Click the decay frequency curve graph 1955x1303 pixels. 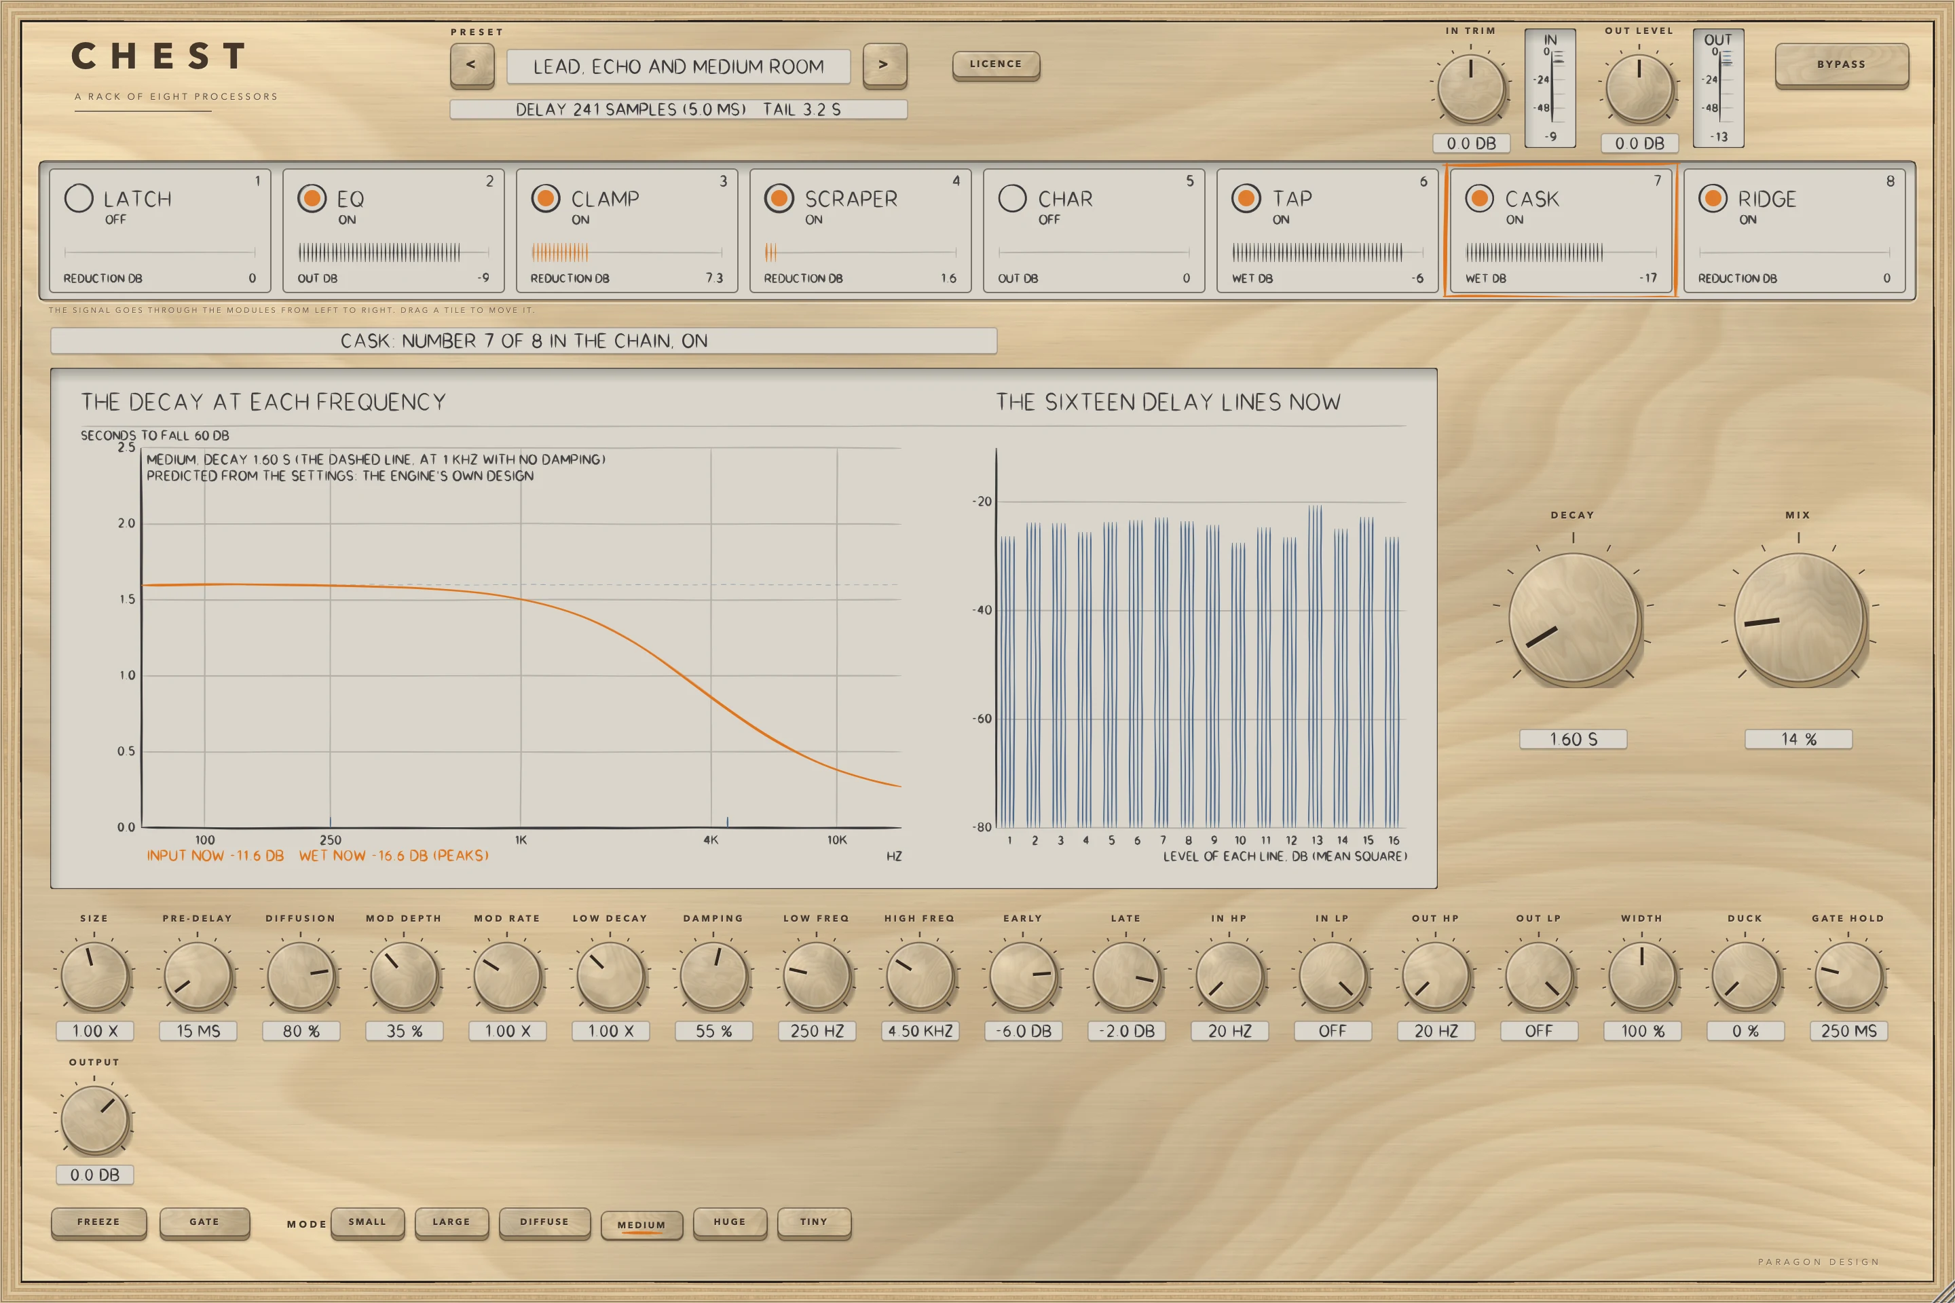(x=521, y=637)
